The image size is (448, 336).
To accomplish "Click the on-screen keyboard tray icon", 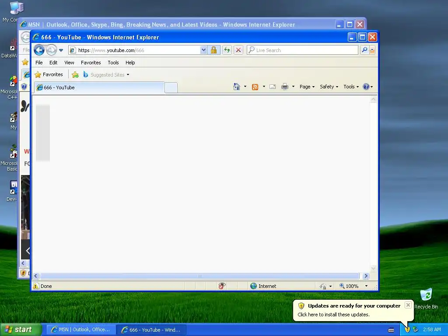I will 391,330.
